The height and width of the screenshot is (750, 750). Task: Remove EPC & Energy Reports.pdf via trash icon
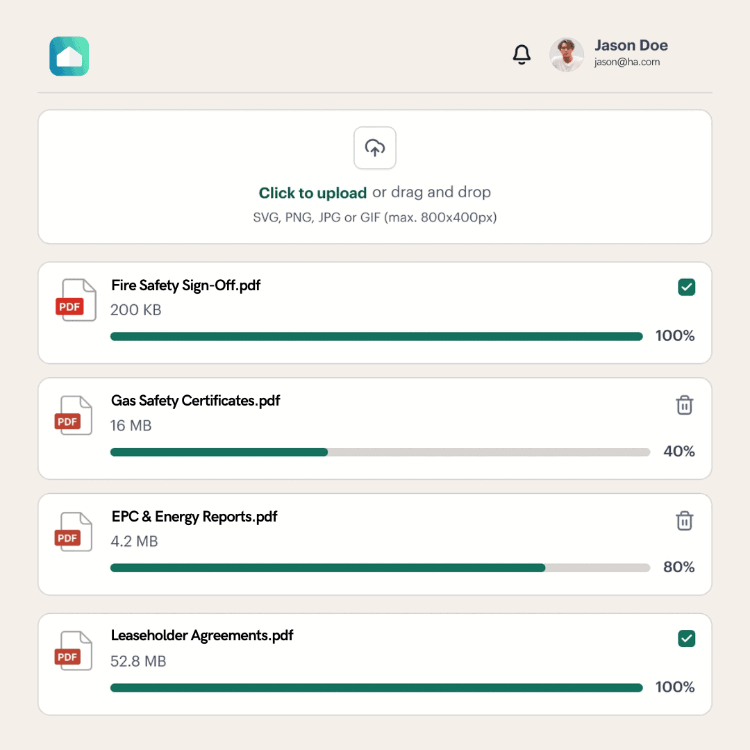[685, 521]
